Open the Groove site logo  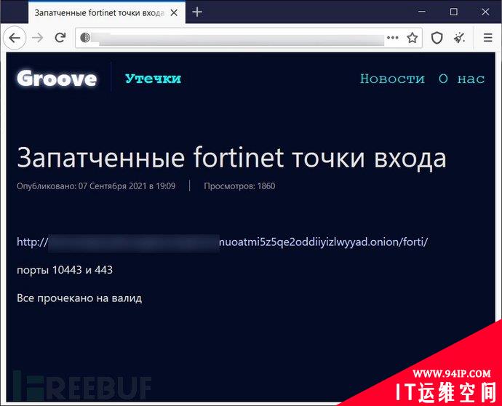click(x=57, y=79)
